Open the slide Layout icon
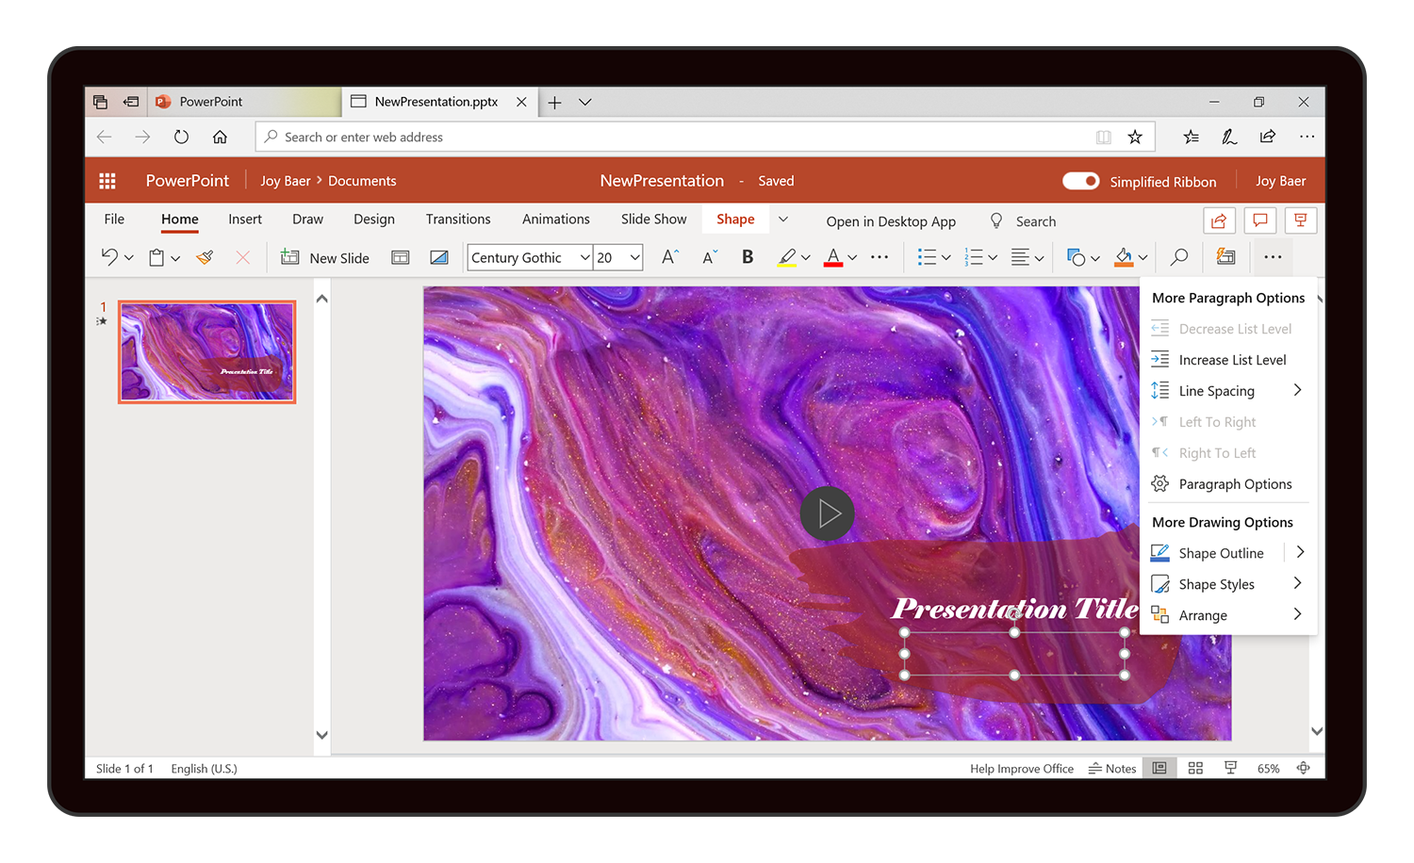This screenshot has width=1414, height=863. click(x=401, y=257)
